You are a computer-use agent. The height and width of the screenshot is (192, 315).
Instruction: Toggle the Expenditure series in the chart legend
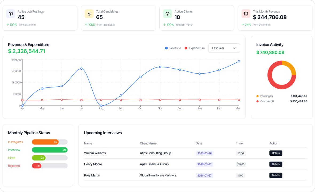[x=195, y=48]
